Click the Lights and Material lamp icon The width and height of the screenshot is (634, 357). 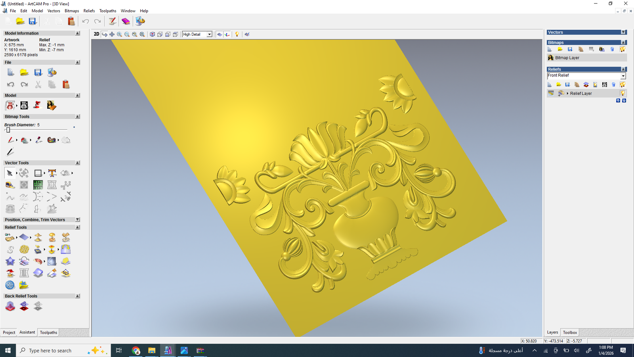point(237,35)
